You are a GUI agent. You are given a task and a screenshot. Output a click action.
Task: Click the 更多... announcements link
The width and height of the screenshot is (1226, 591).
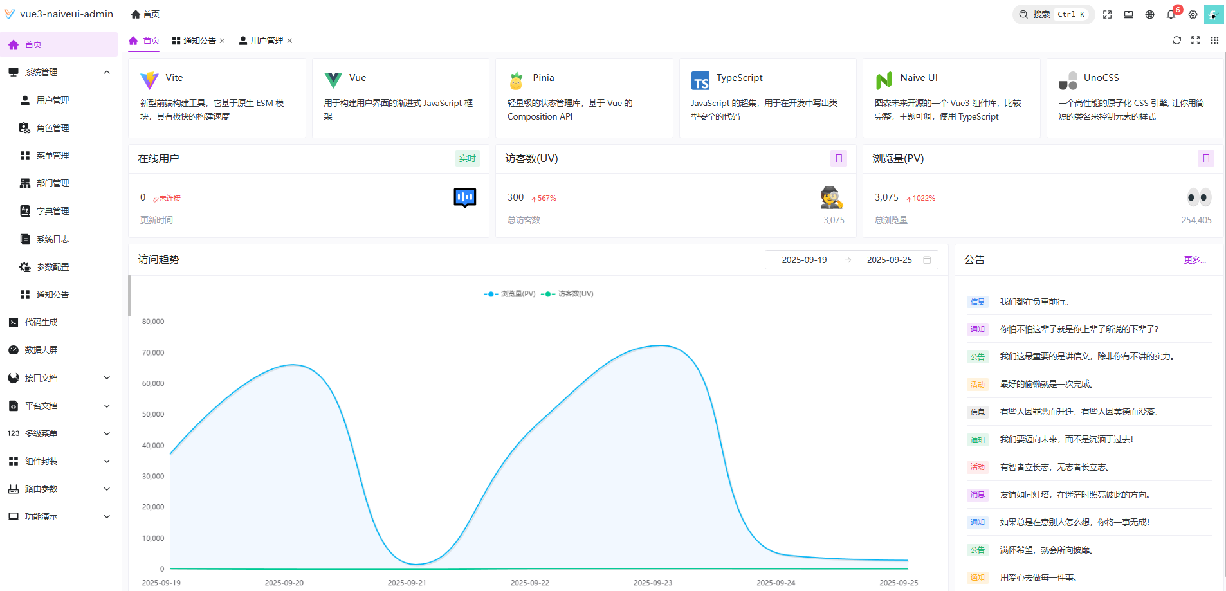point(1194,260)
